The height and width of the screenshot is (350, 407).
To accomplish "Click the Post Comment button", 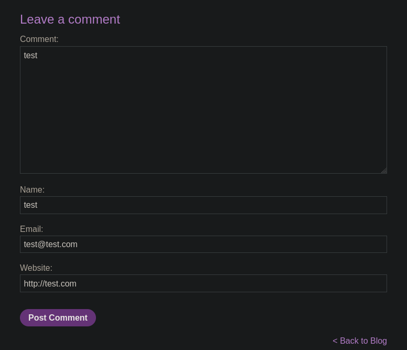I will (x=58, y=317).
